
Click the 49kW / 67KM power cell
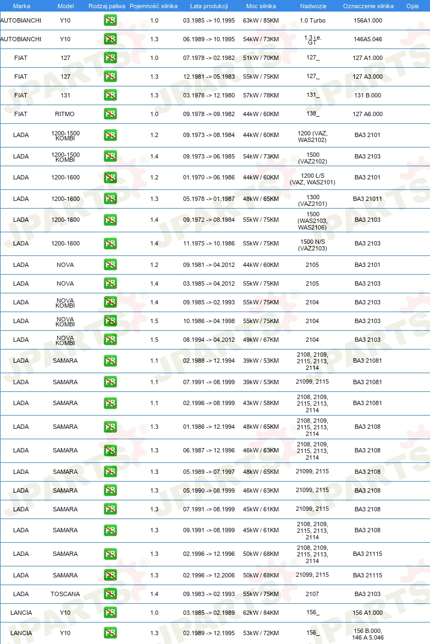[x=261, y=340]
